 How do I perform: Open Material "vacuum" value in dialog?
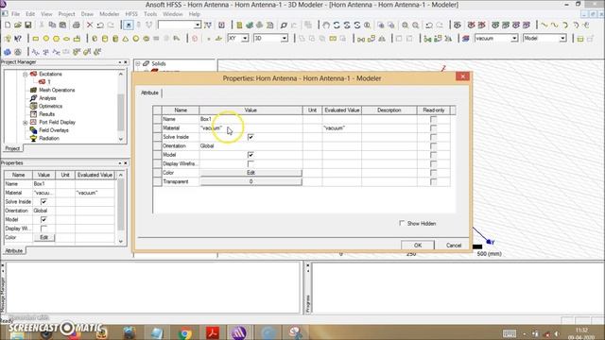251,128
